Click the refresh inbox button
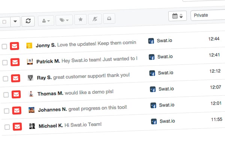225x150 pixels. click(28, 21)
